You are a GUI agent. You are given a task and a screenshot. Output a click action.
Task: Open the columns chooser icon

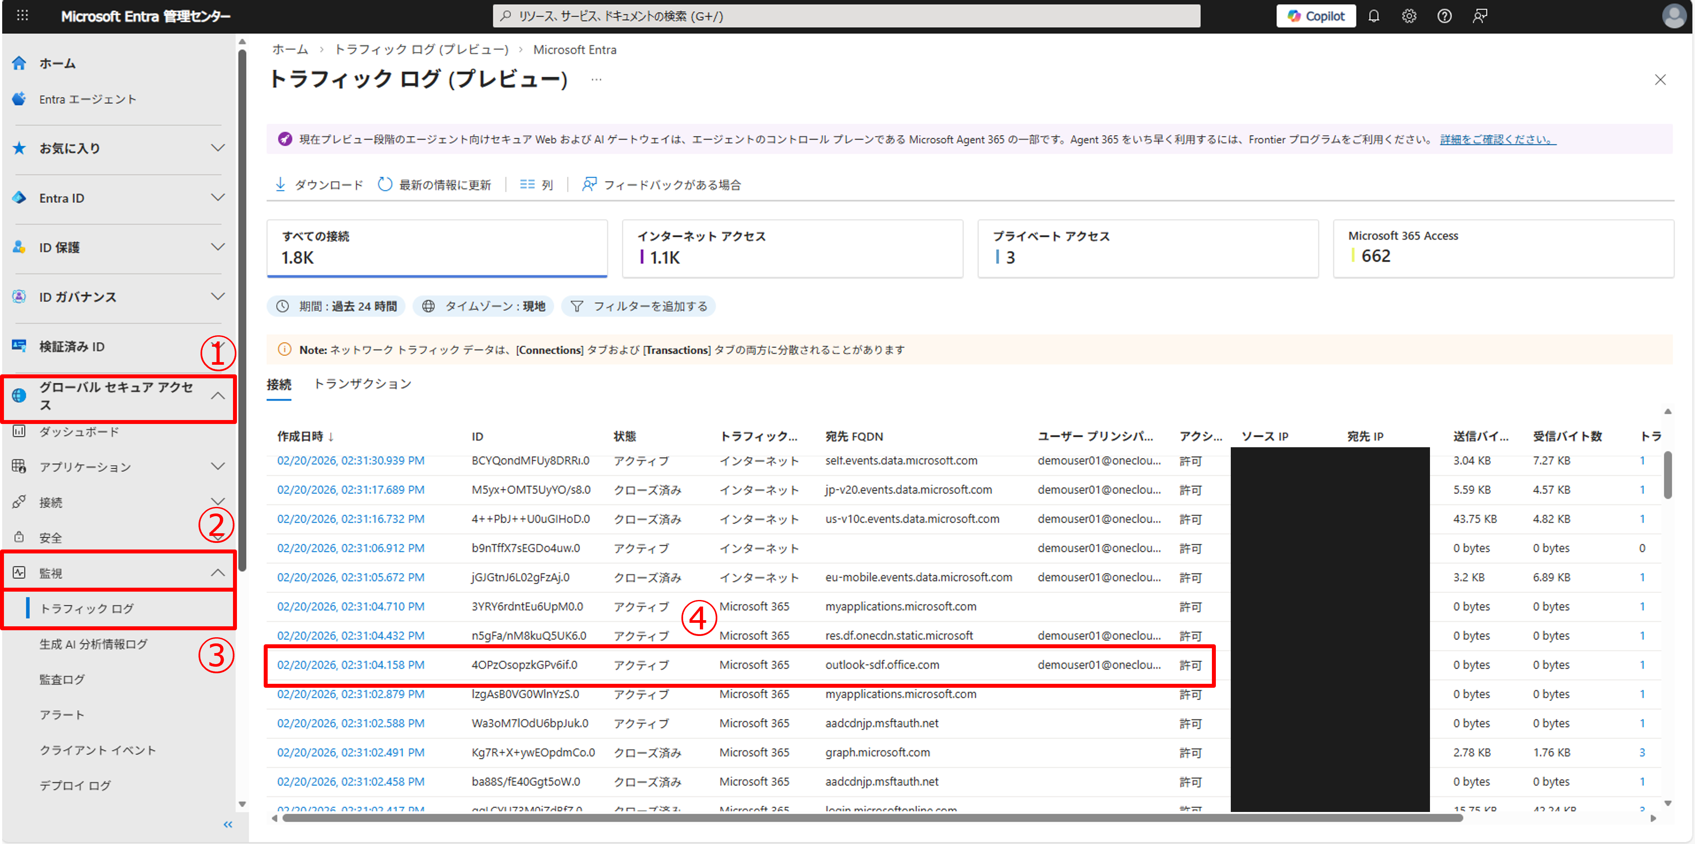pyautogui.click(x=527, y=184)
